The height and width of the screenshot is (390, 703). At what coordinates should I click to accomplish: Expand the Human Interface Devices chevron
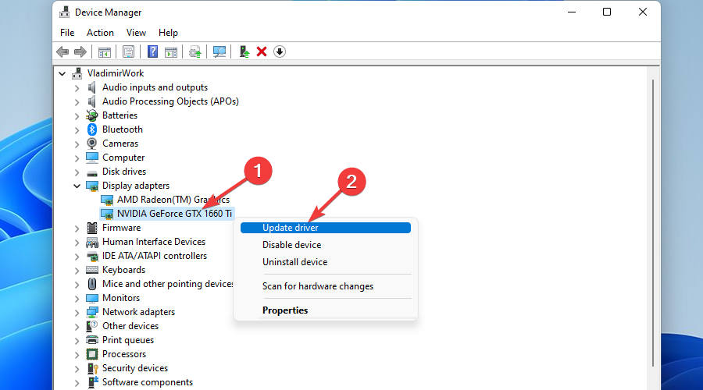[77, 243]
